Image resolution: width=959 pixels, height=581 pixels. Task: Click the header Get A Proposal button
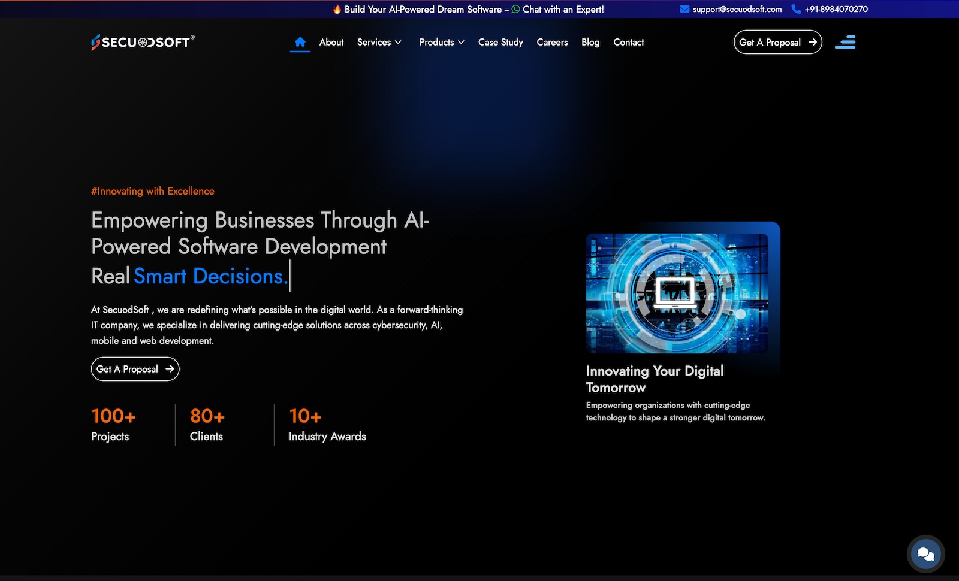coord(777,42)
